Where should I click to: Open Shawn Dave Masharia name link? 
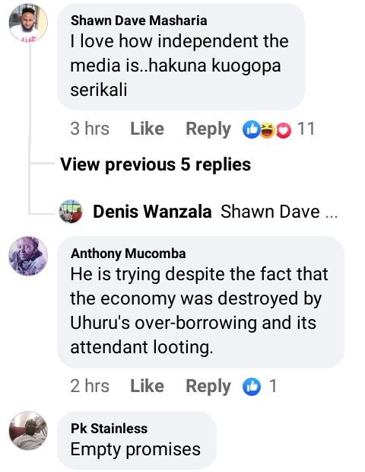pos(139,21)
